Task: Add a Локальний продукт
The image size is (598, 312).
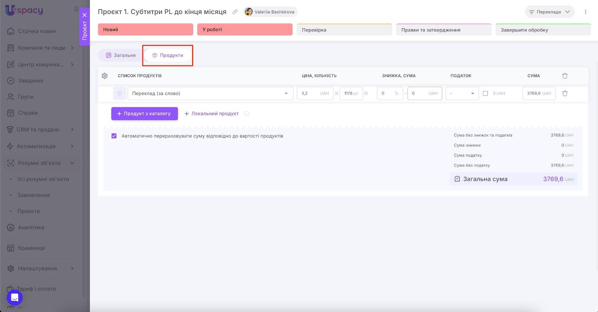Action: pos(212,114)
